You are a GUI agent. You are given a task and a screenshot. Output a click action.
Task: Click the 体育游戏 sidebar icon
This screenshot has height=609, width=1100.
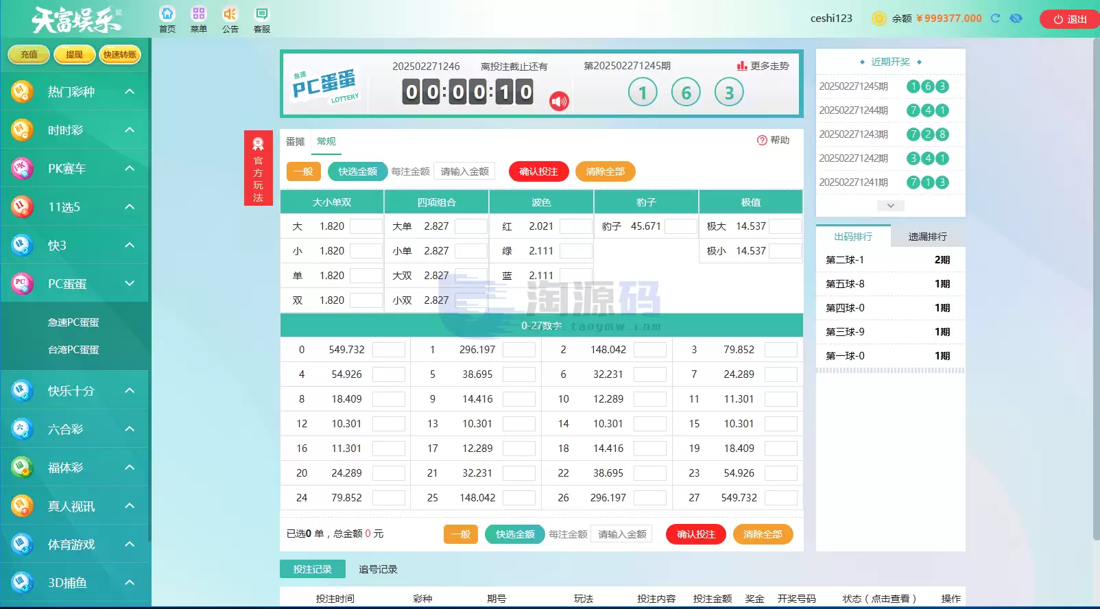pos(22,544)
